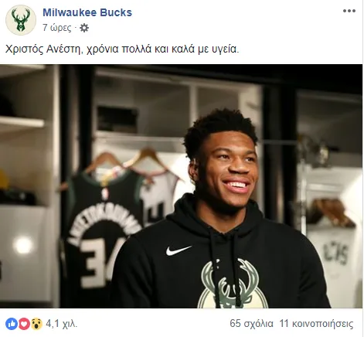Click the glowing light at photo's left
The image size is (364, 337).
tap(23, 246)
